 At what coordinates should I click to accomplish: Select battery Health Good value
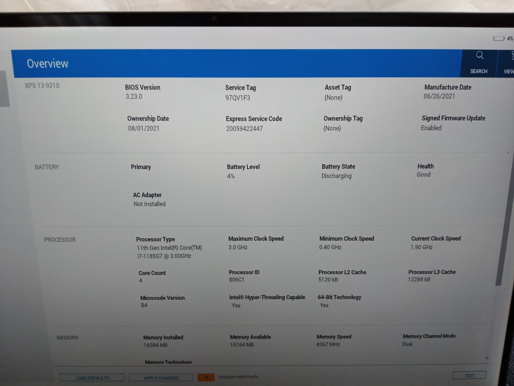(x=423, y=175)
